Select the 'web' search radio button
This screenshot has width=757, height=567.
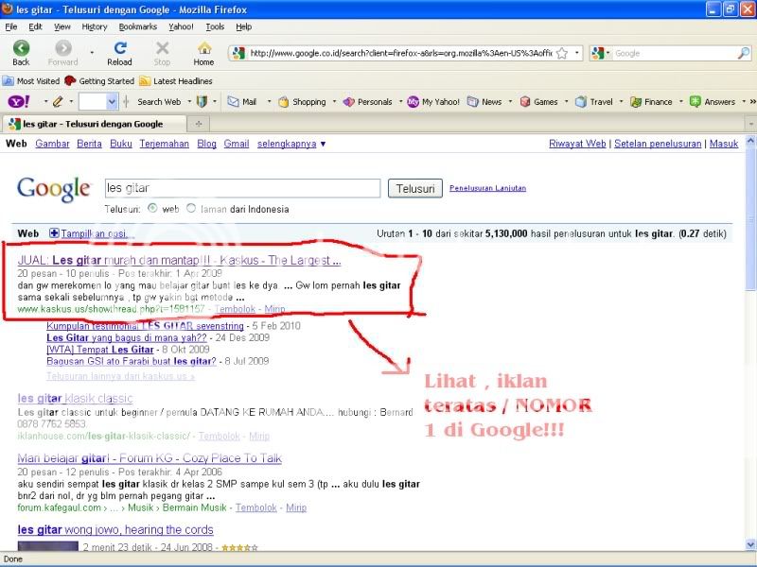(x=152, y=208)
